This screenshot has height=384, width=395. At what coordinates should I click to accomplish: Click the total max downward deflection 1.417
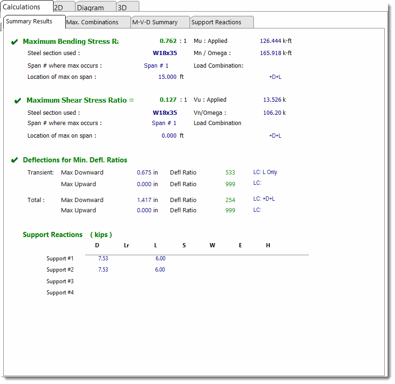pos(145,200)
